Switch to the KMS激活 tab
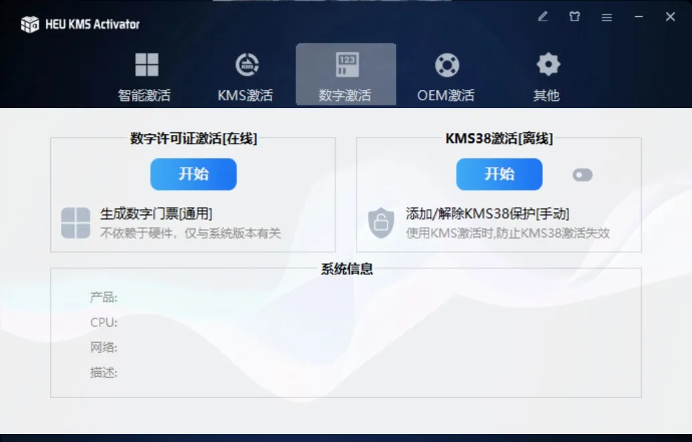Viewport: 692px width, 442px height. 245,76
